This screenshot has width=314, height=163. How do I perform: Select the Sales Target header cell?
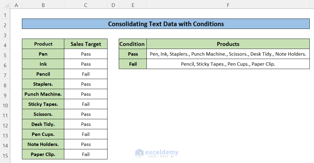[86, 44]
